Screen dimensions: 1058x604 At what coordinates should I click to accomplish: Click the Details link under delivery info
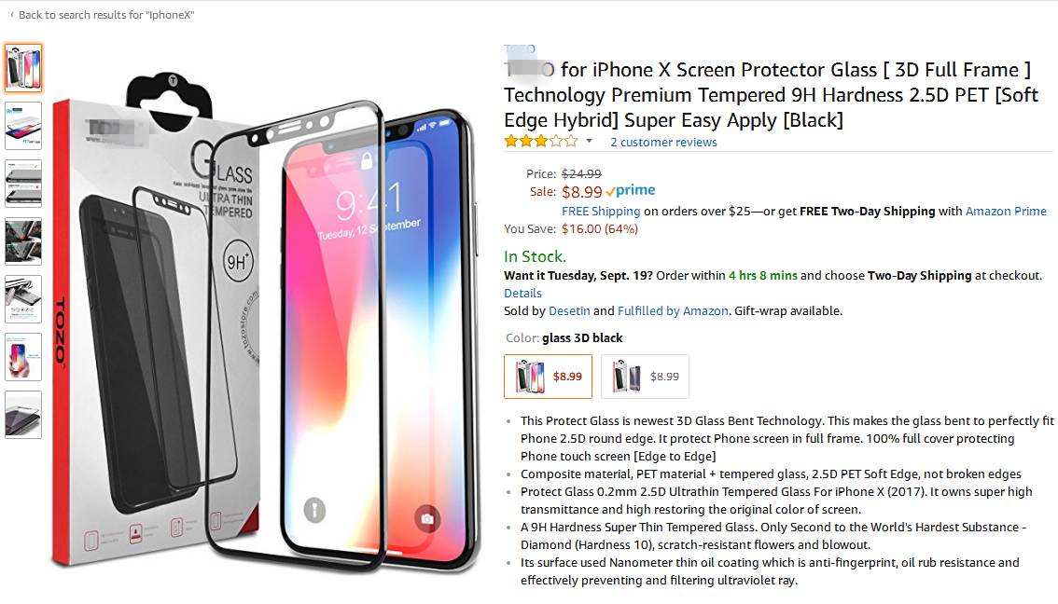click(522, 293)
